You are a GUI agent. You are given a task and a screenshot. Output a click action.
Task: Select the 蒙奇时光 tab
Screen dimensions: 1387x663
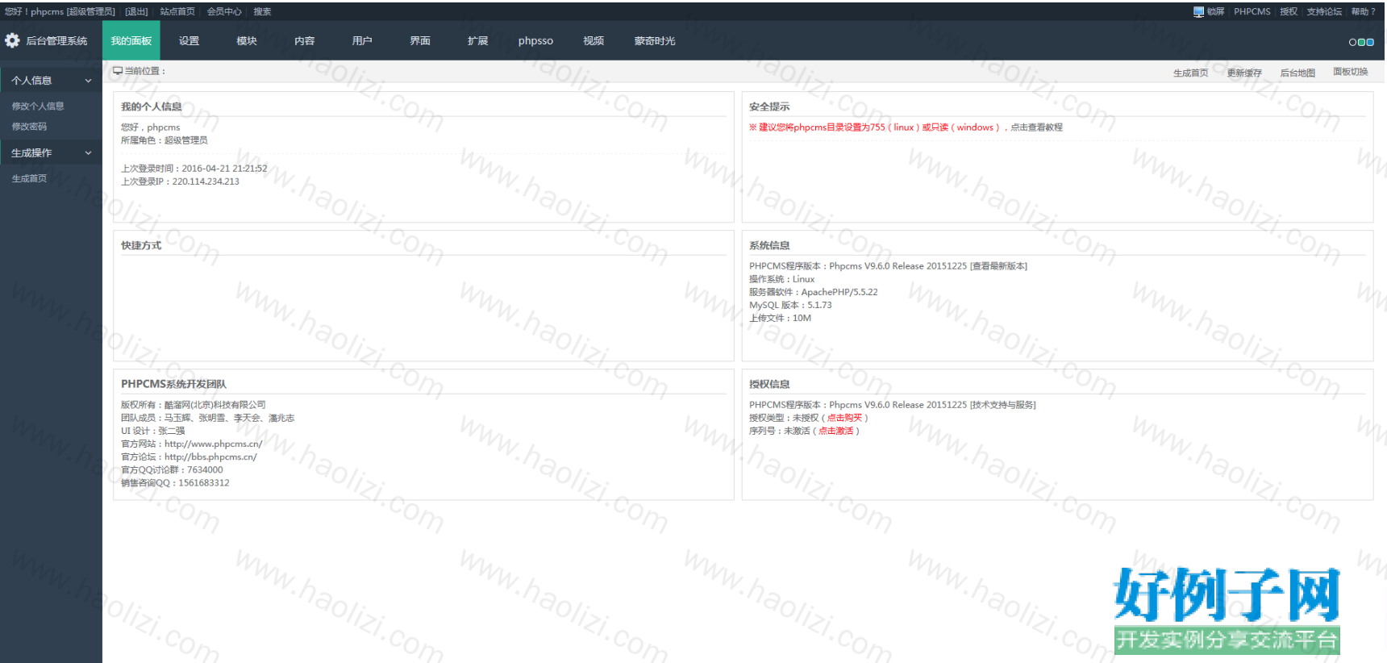click(x=655, y=40)
